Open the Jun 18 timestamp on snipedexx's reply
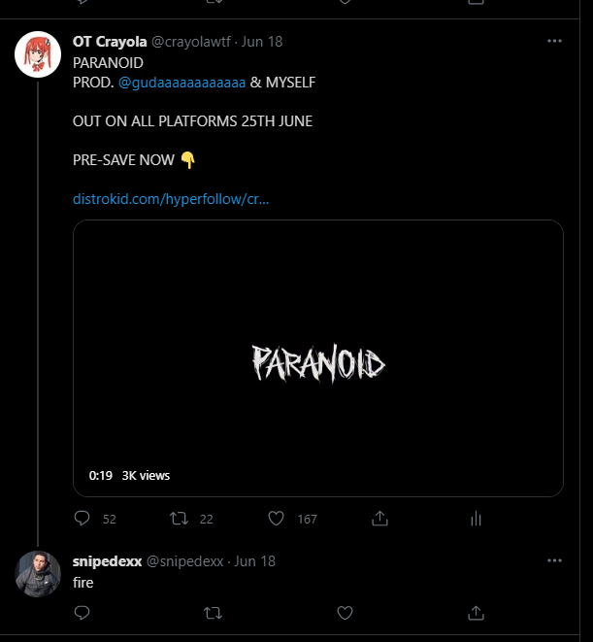Screen dimensions: 593x642 [x=255, y=561]
